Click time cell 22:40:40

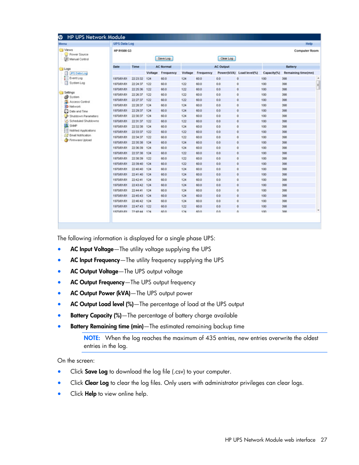pyautogui.click(x=137, y=169)
